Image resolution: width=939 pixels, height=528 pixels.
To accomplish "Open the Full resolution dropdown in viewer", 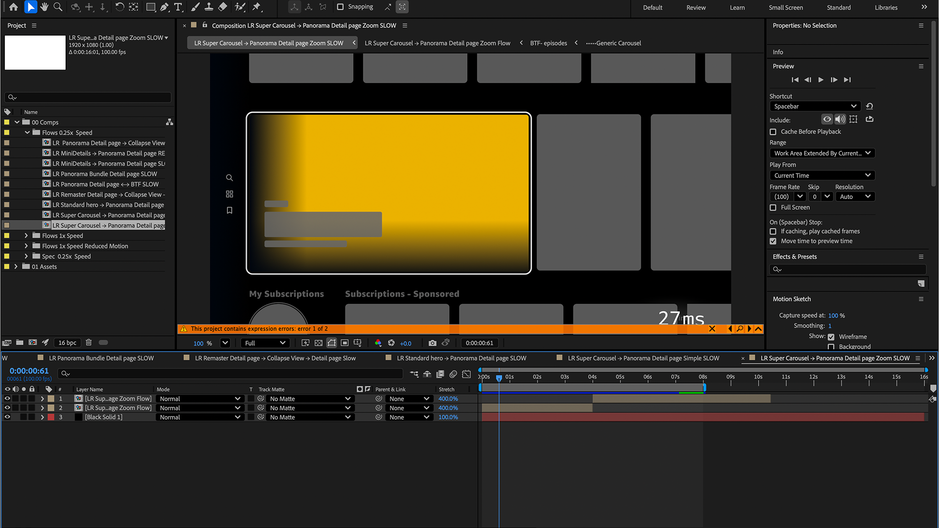I will 265,343.
